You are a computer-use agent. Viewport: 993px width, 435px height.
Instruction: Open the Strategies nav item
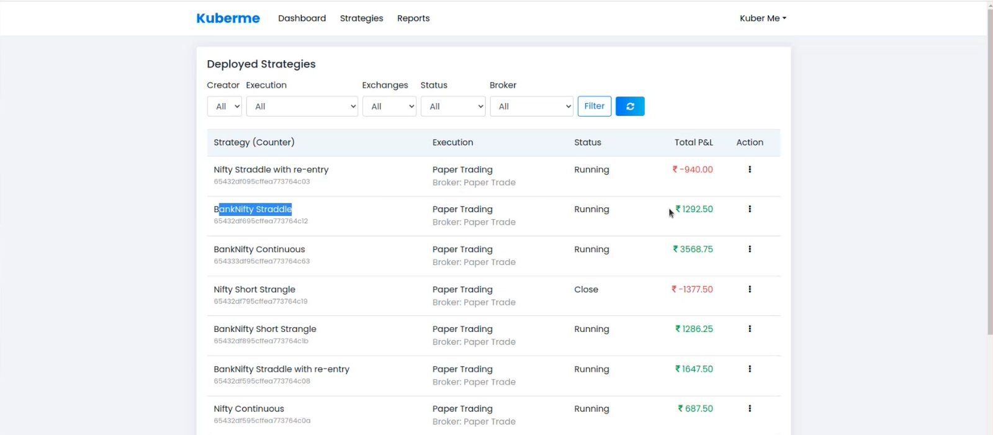(x=361, y=18)
